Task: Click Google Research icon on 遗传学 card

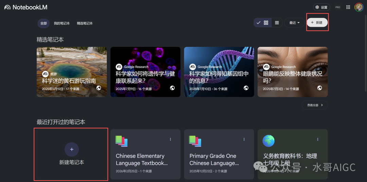Action: pyautogui.click(x=119, y=67)
